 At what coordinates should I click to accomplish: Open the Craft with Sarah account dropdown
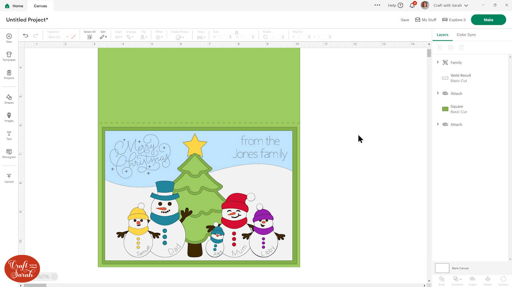(451, 5)
